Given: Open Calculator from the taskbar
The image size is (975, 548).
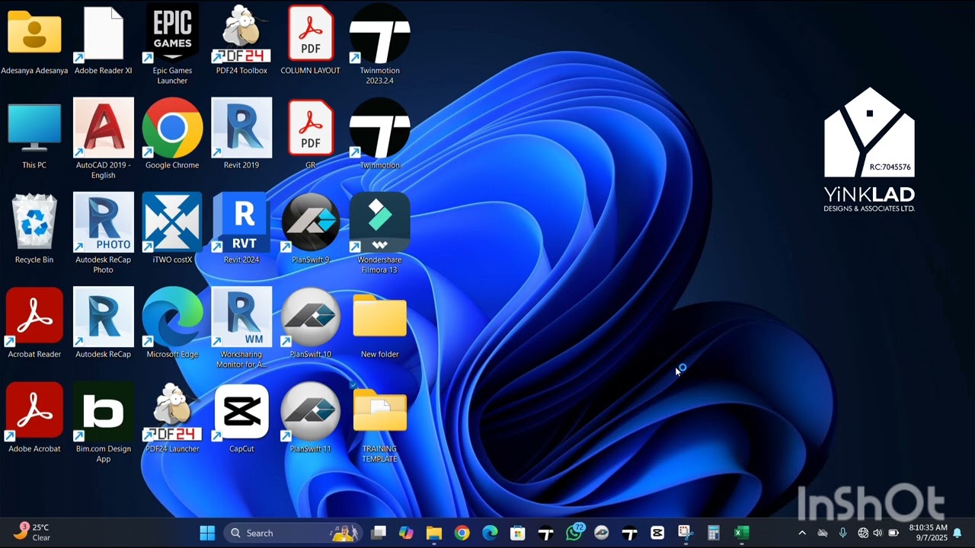Looking at the screenshot, I should 714,533.
